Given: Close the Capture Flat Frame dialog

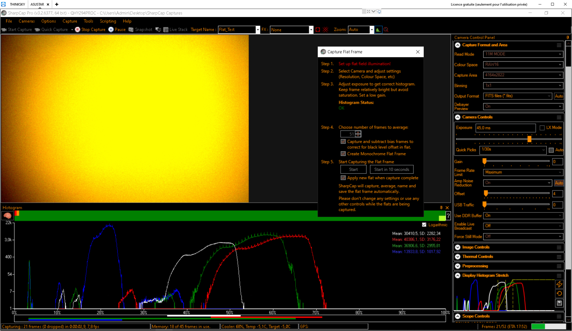Looking at the screenshot, I should (418, 52).
